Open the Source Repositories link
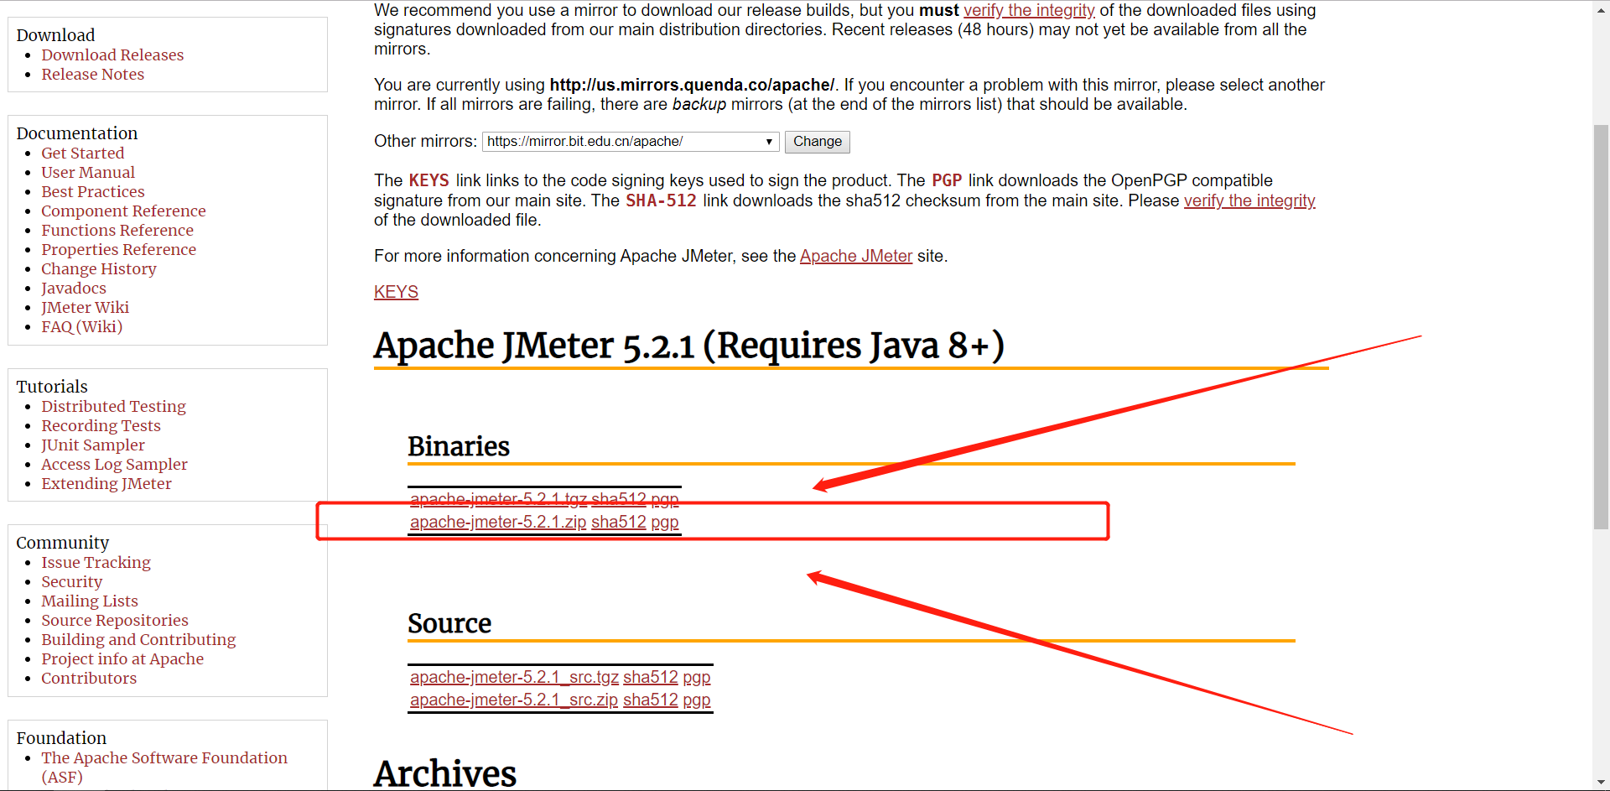1610x791 pixels. point(114,620)
